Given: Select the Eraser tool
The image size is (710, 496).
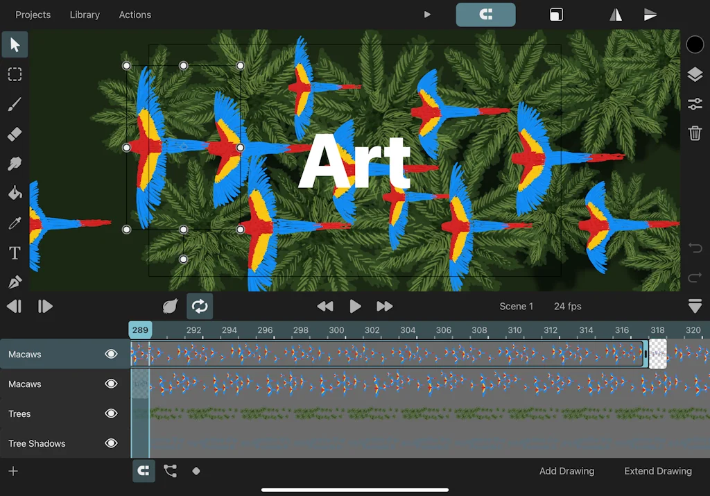Looking at the screenshot, I should [15, 134].
